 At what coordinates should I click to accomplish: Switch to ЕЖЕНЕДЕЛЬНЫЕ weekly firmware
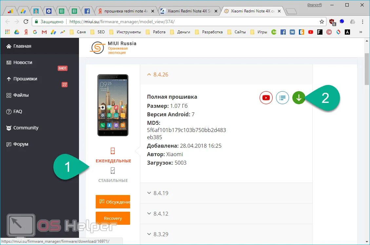coord(113,155)
